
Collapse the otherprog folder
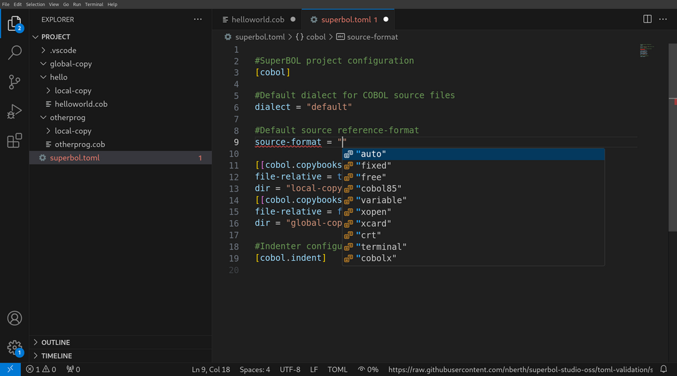point(67,117)
